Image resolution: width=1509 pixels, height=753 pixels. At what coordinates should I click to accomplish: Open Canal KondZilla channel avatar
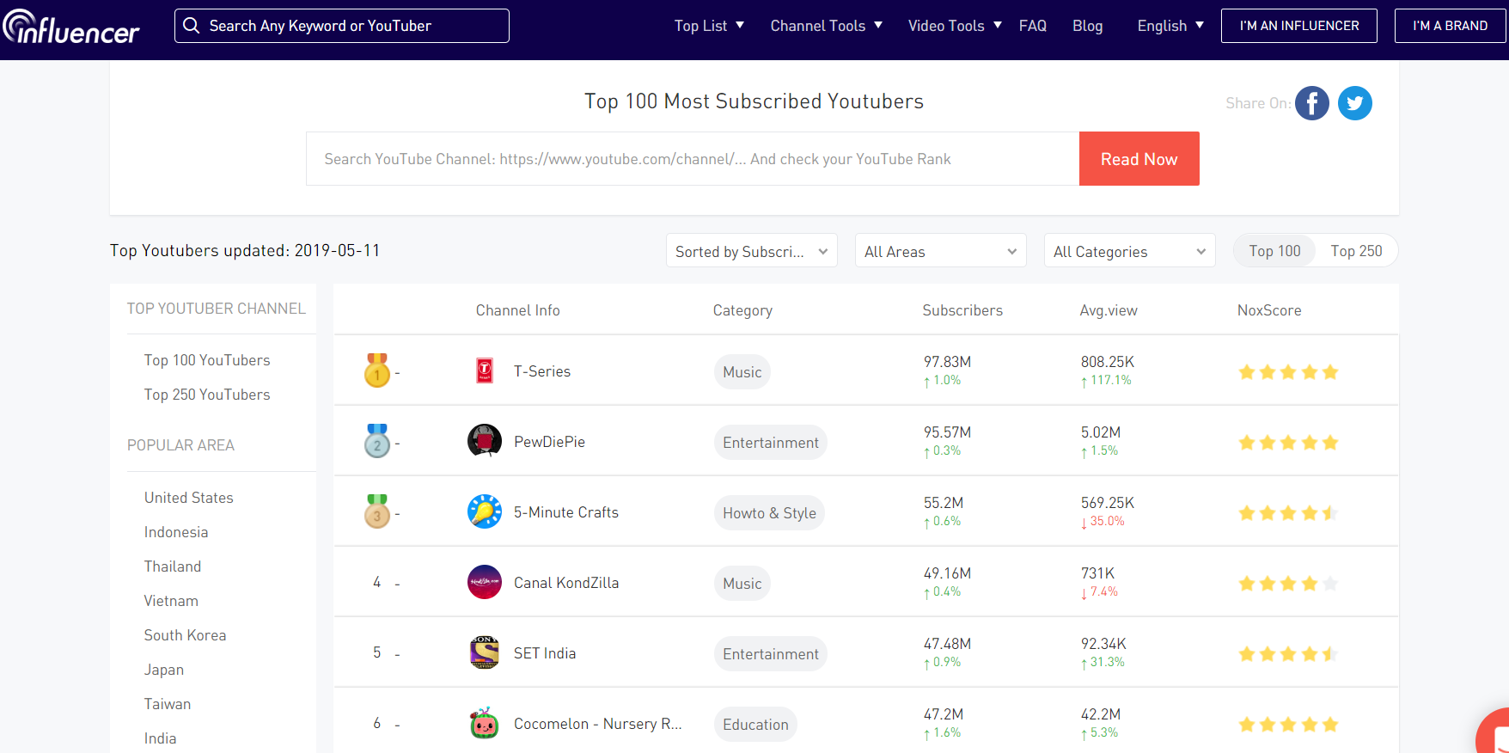485,582
